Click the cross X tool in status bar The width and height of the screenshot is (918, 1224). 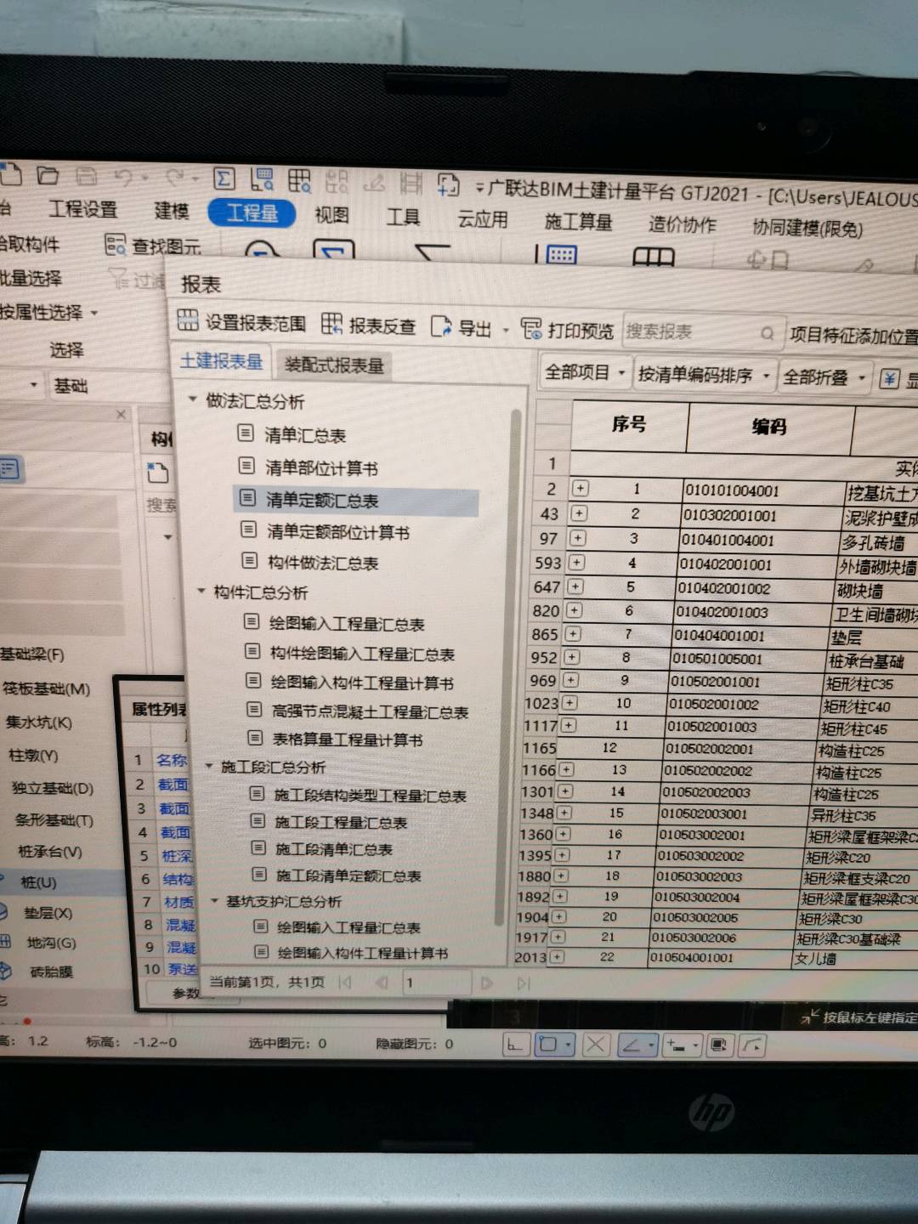(x=596, y=1045)
